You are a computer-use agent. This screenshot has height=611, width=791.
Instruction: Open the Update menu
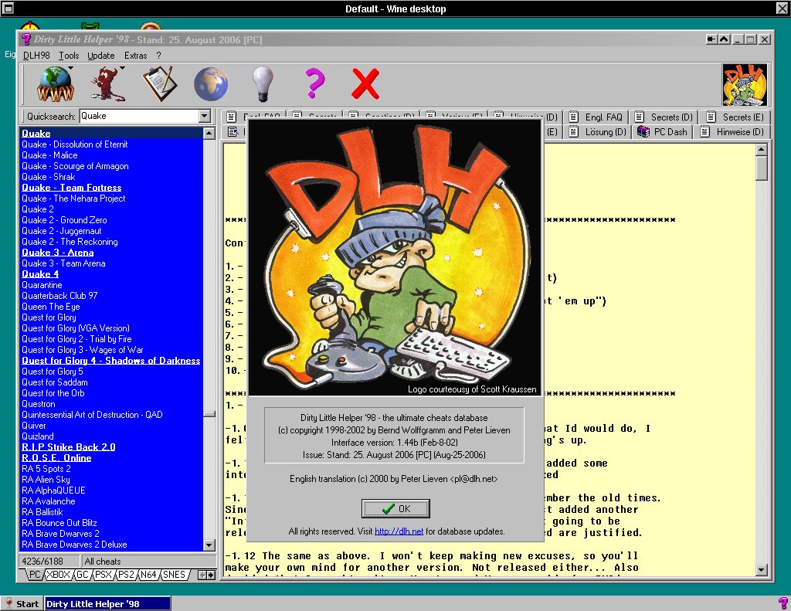point(100,56)
